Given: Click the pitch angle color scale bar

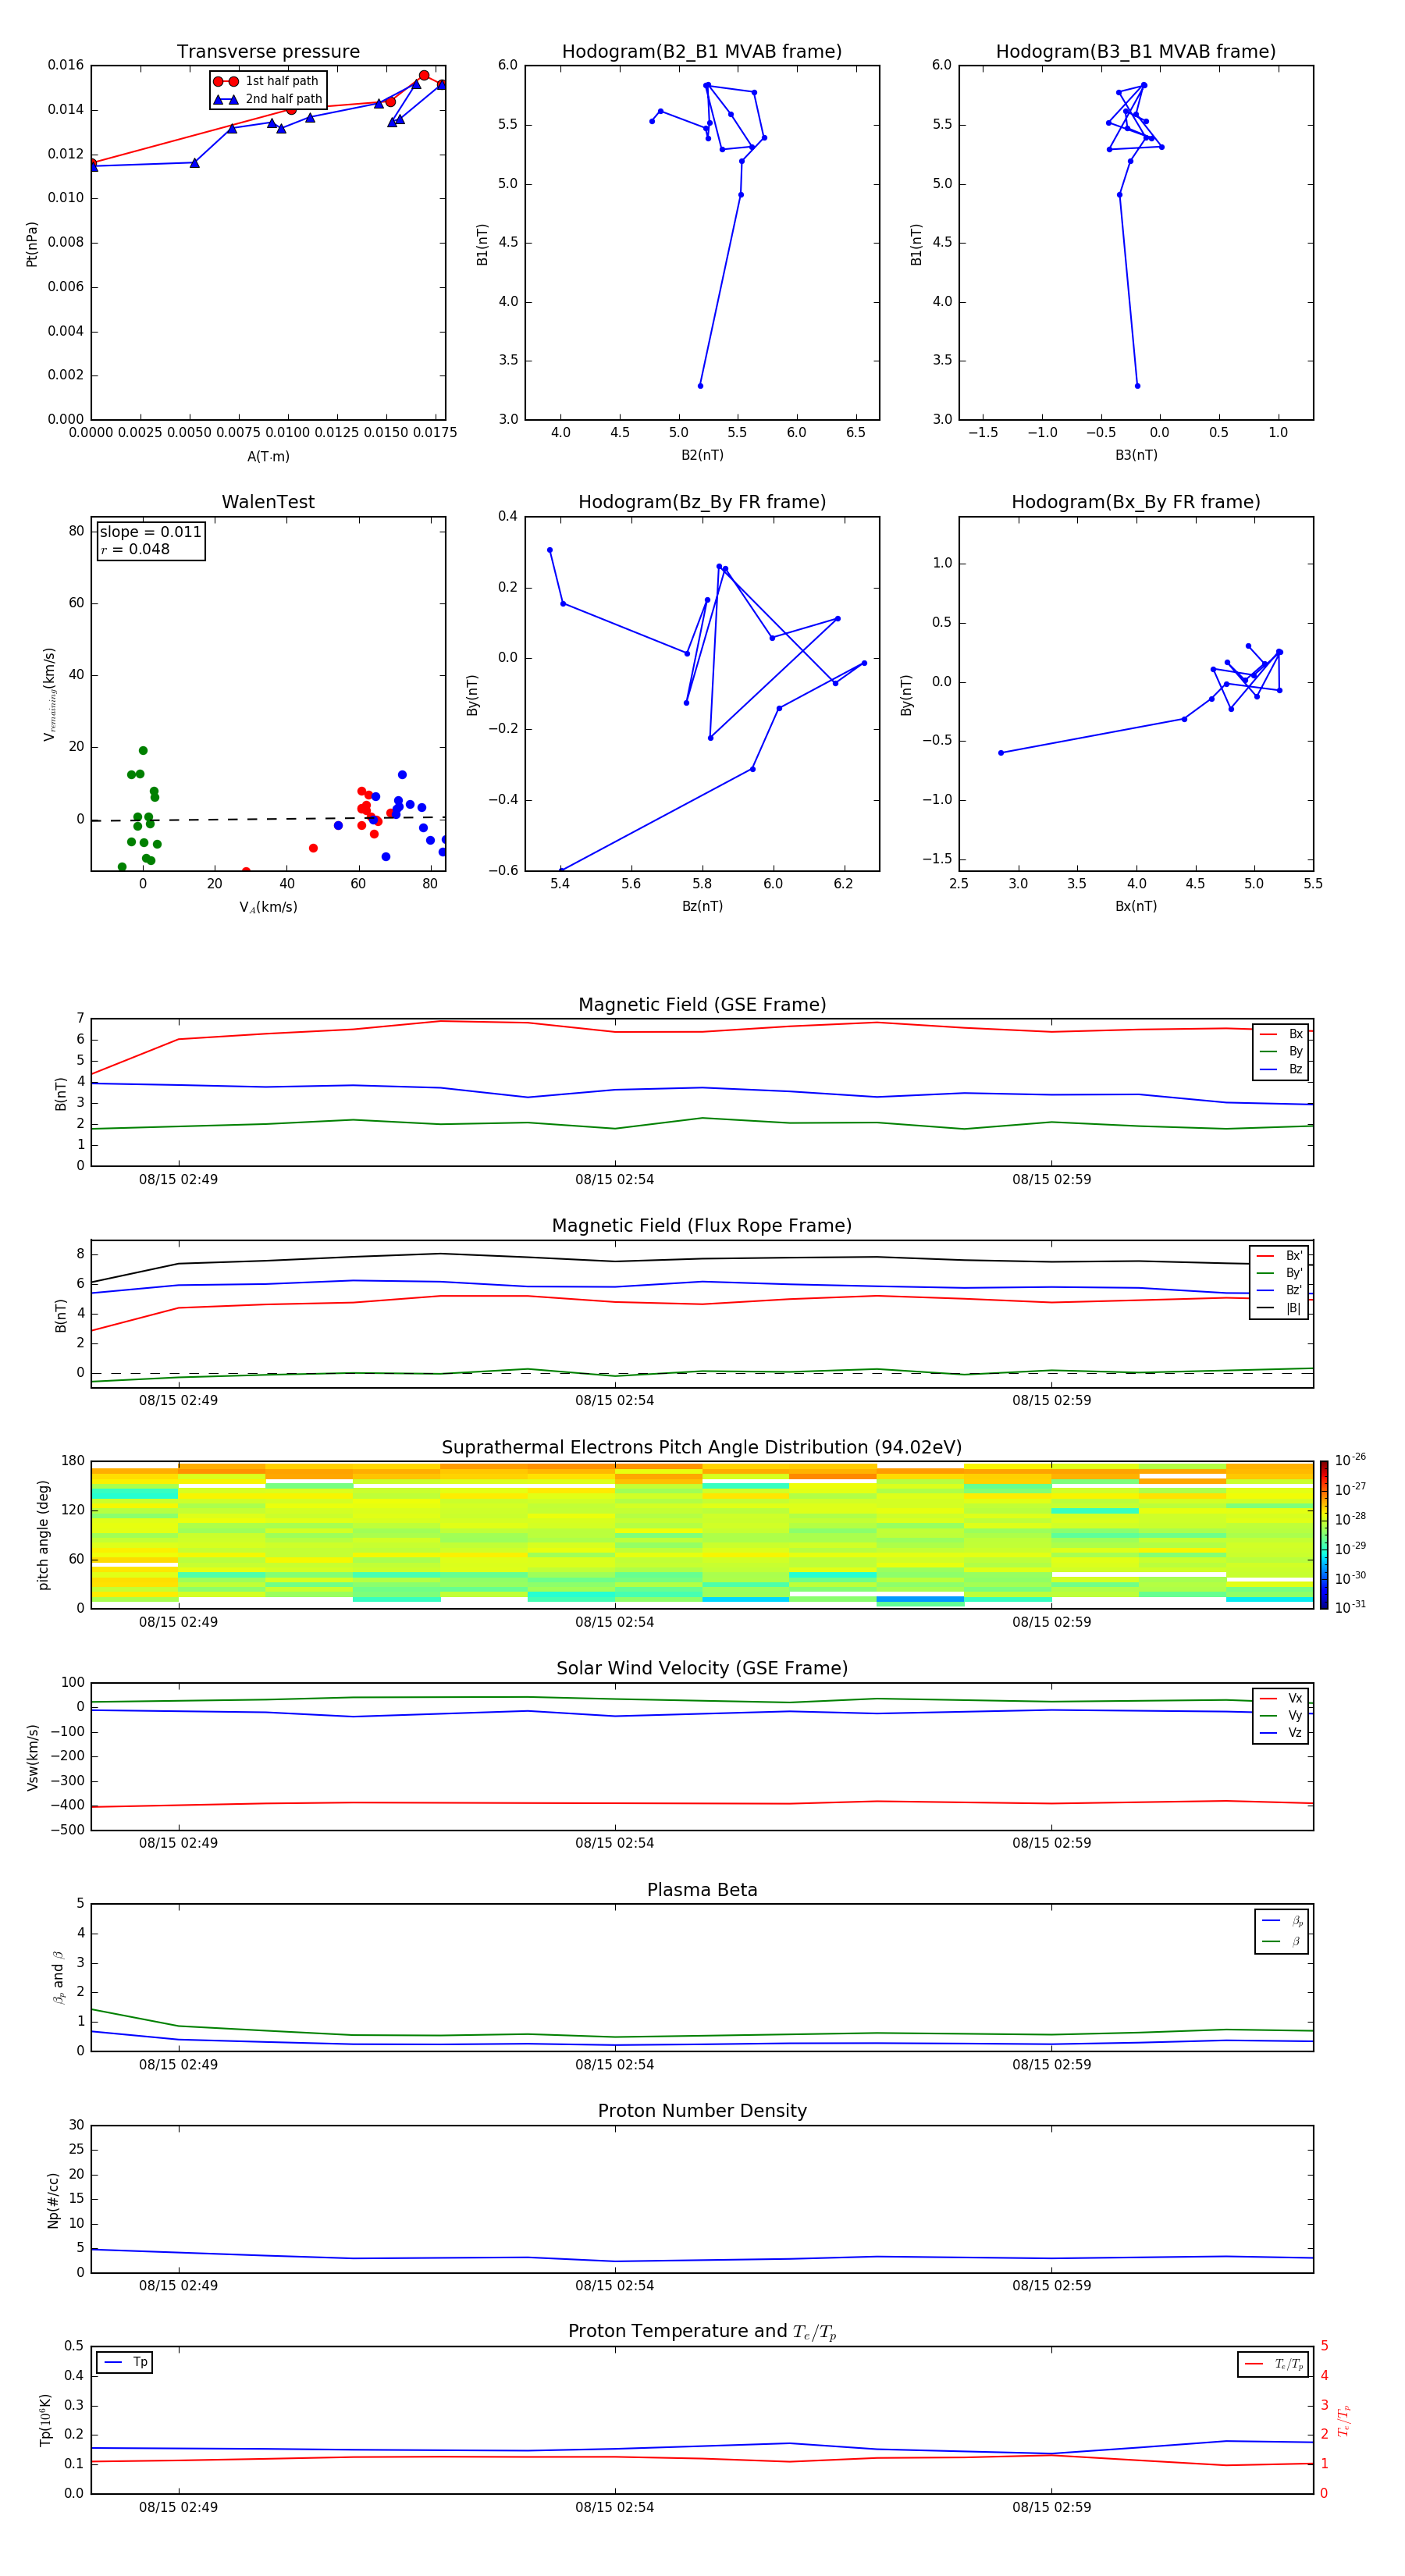Looking at the screenshot, I should coord(1323,1534).
